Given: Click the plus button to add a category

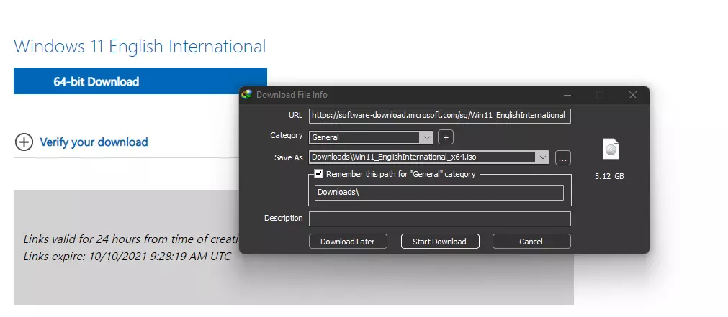Looking at the screenshot, I should [x=445, y=137].
